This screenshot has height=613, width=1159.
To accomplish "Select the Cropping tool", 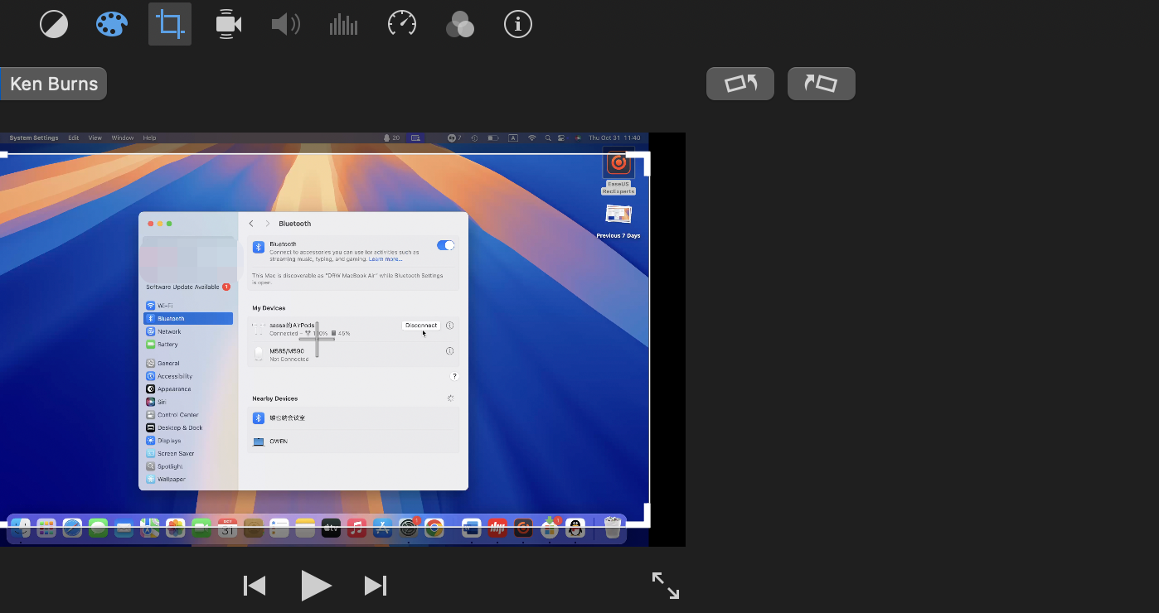I will pyautogui.click(x=169, y=24).
